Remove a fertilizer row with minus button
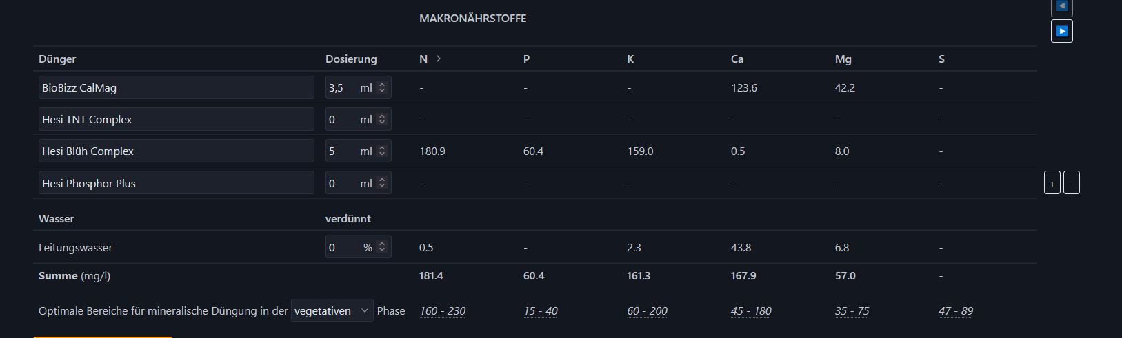Image resolution: width=1122 pixels, height=338 pixels. click(1071, 183)
